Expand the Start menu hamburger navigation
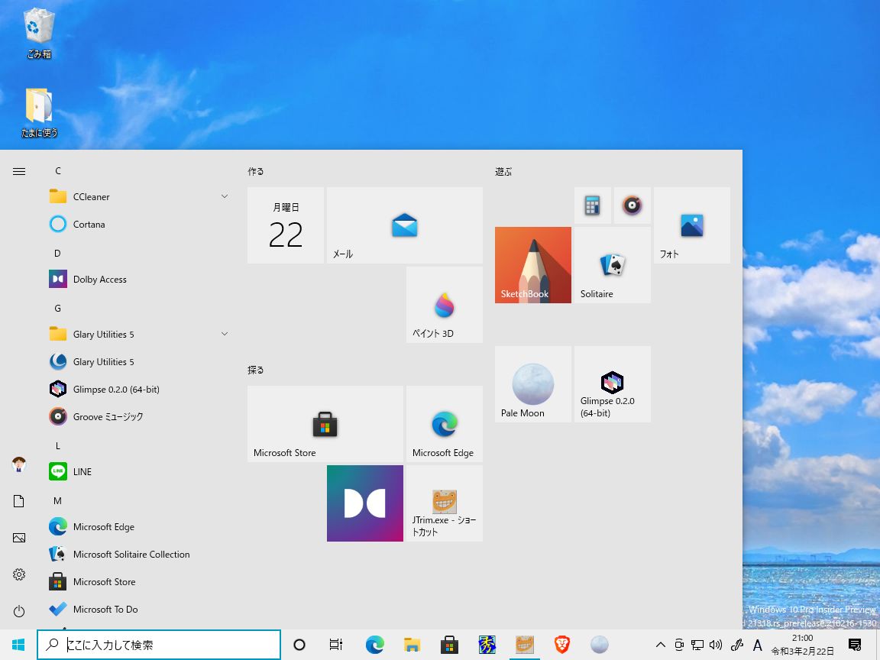 [19, 171]
